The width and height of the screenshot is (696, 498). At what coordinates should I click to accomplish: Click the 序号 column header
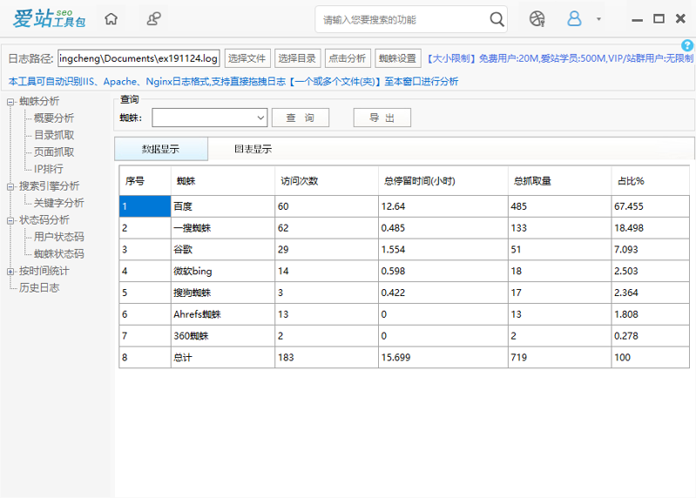coord(145,181)
